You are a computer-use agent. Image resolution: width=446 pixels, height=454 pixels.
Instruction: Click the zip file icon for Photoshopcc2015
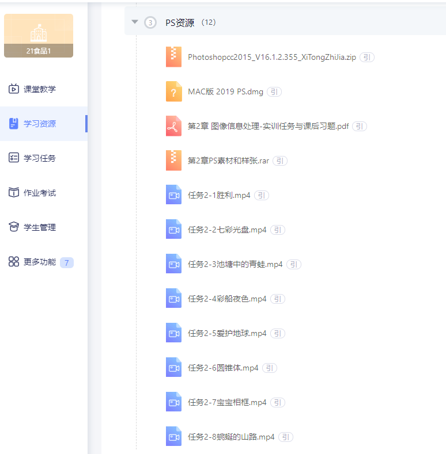click(x=173, y=57)
